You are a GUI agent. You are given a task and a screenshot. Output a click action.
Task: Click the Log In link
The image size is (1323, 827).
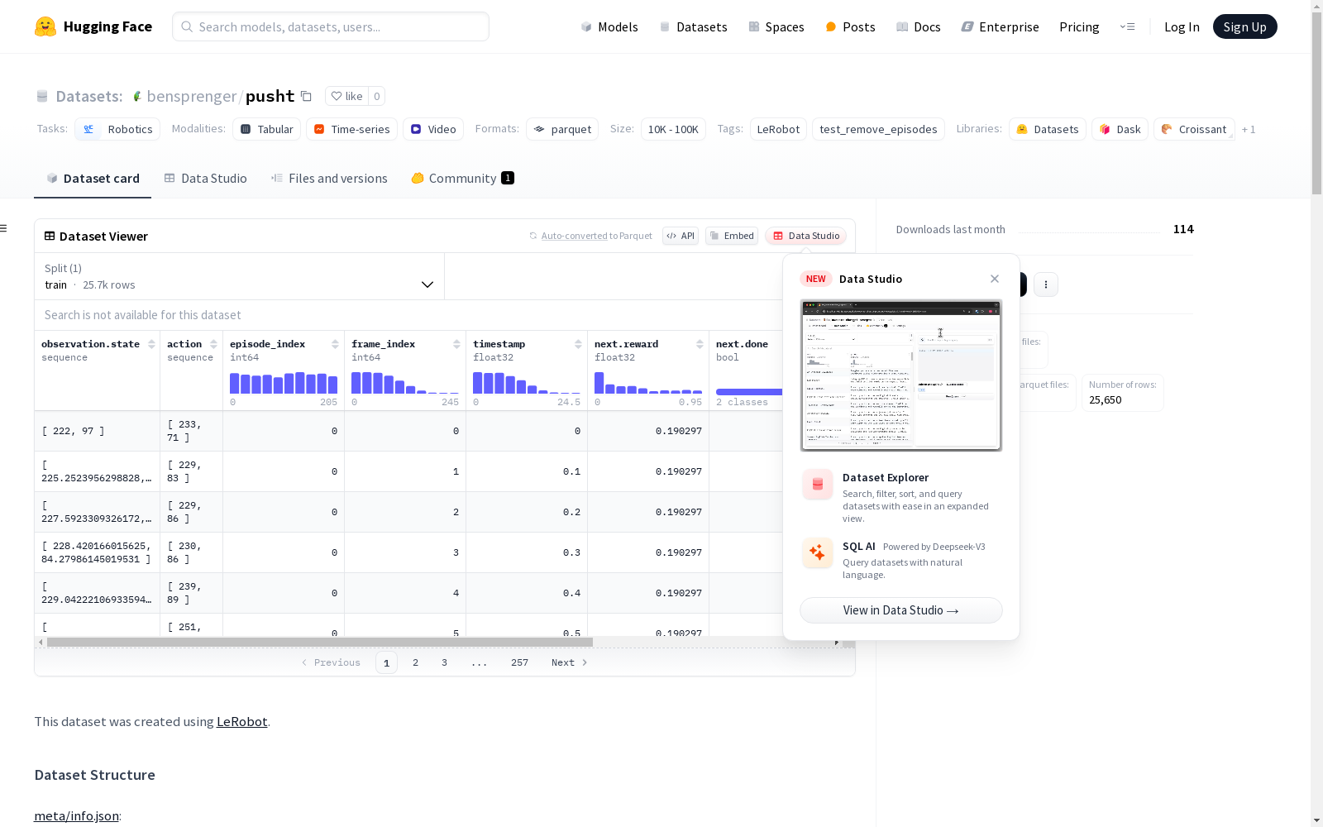point(1182,27)
